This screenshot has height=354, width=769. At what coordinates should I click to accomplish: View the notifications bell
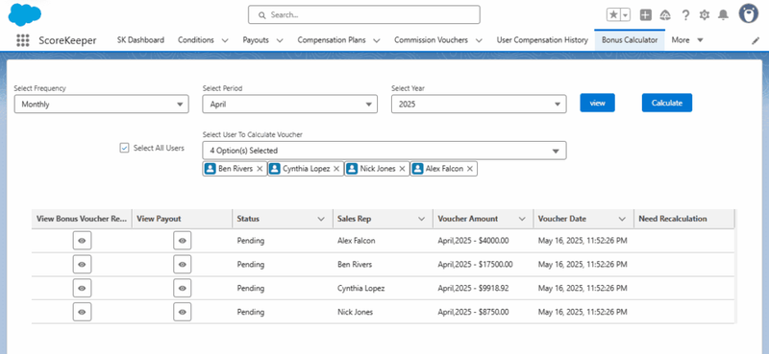pyautogui.click(x=724, y=15)
